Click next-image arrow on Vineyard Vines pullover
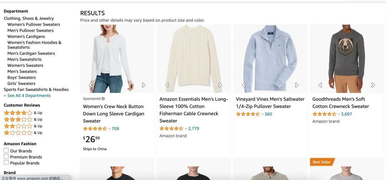The height and width of the screenshot is (180, 386). pos(296,85)
